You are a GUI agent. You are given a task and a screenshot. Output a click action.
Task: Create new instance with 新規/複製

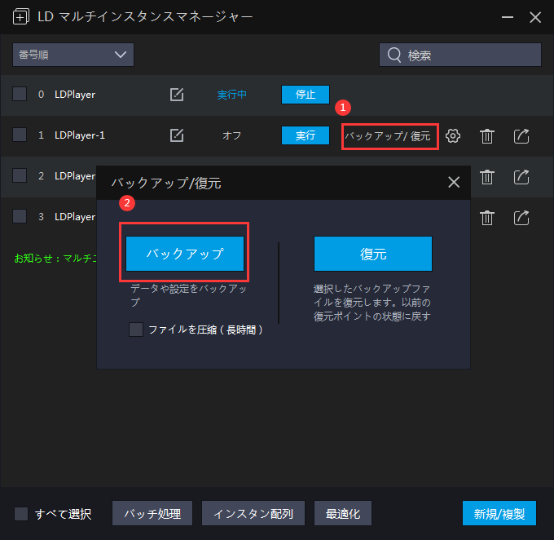click(499, 513)
